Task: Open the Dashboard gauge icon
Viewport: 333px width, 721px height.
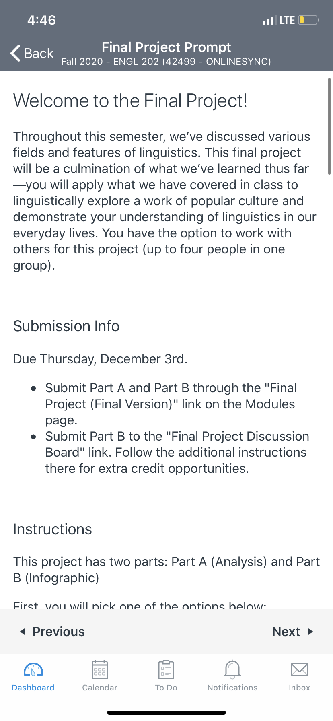Action: click(x=33, y=670)
